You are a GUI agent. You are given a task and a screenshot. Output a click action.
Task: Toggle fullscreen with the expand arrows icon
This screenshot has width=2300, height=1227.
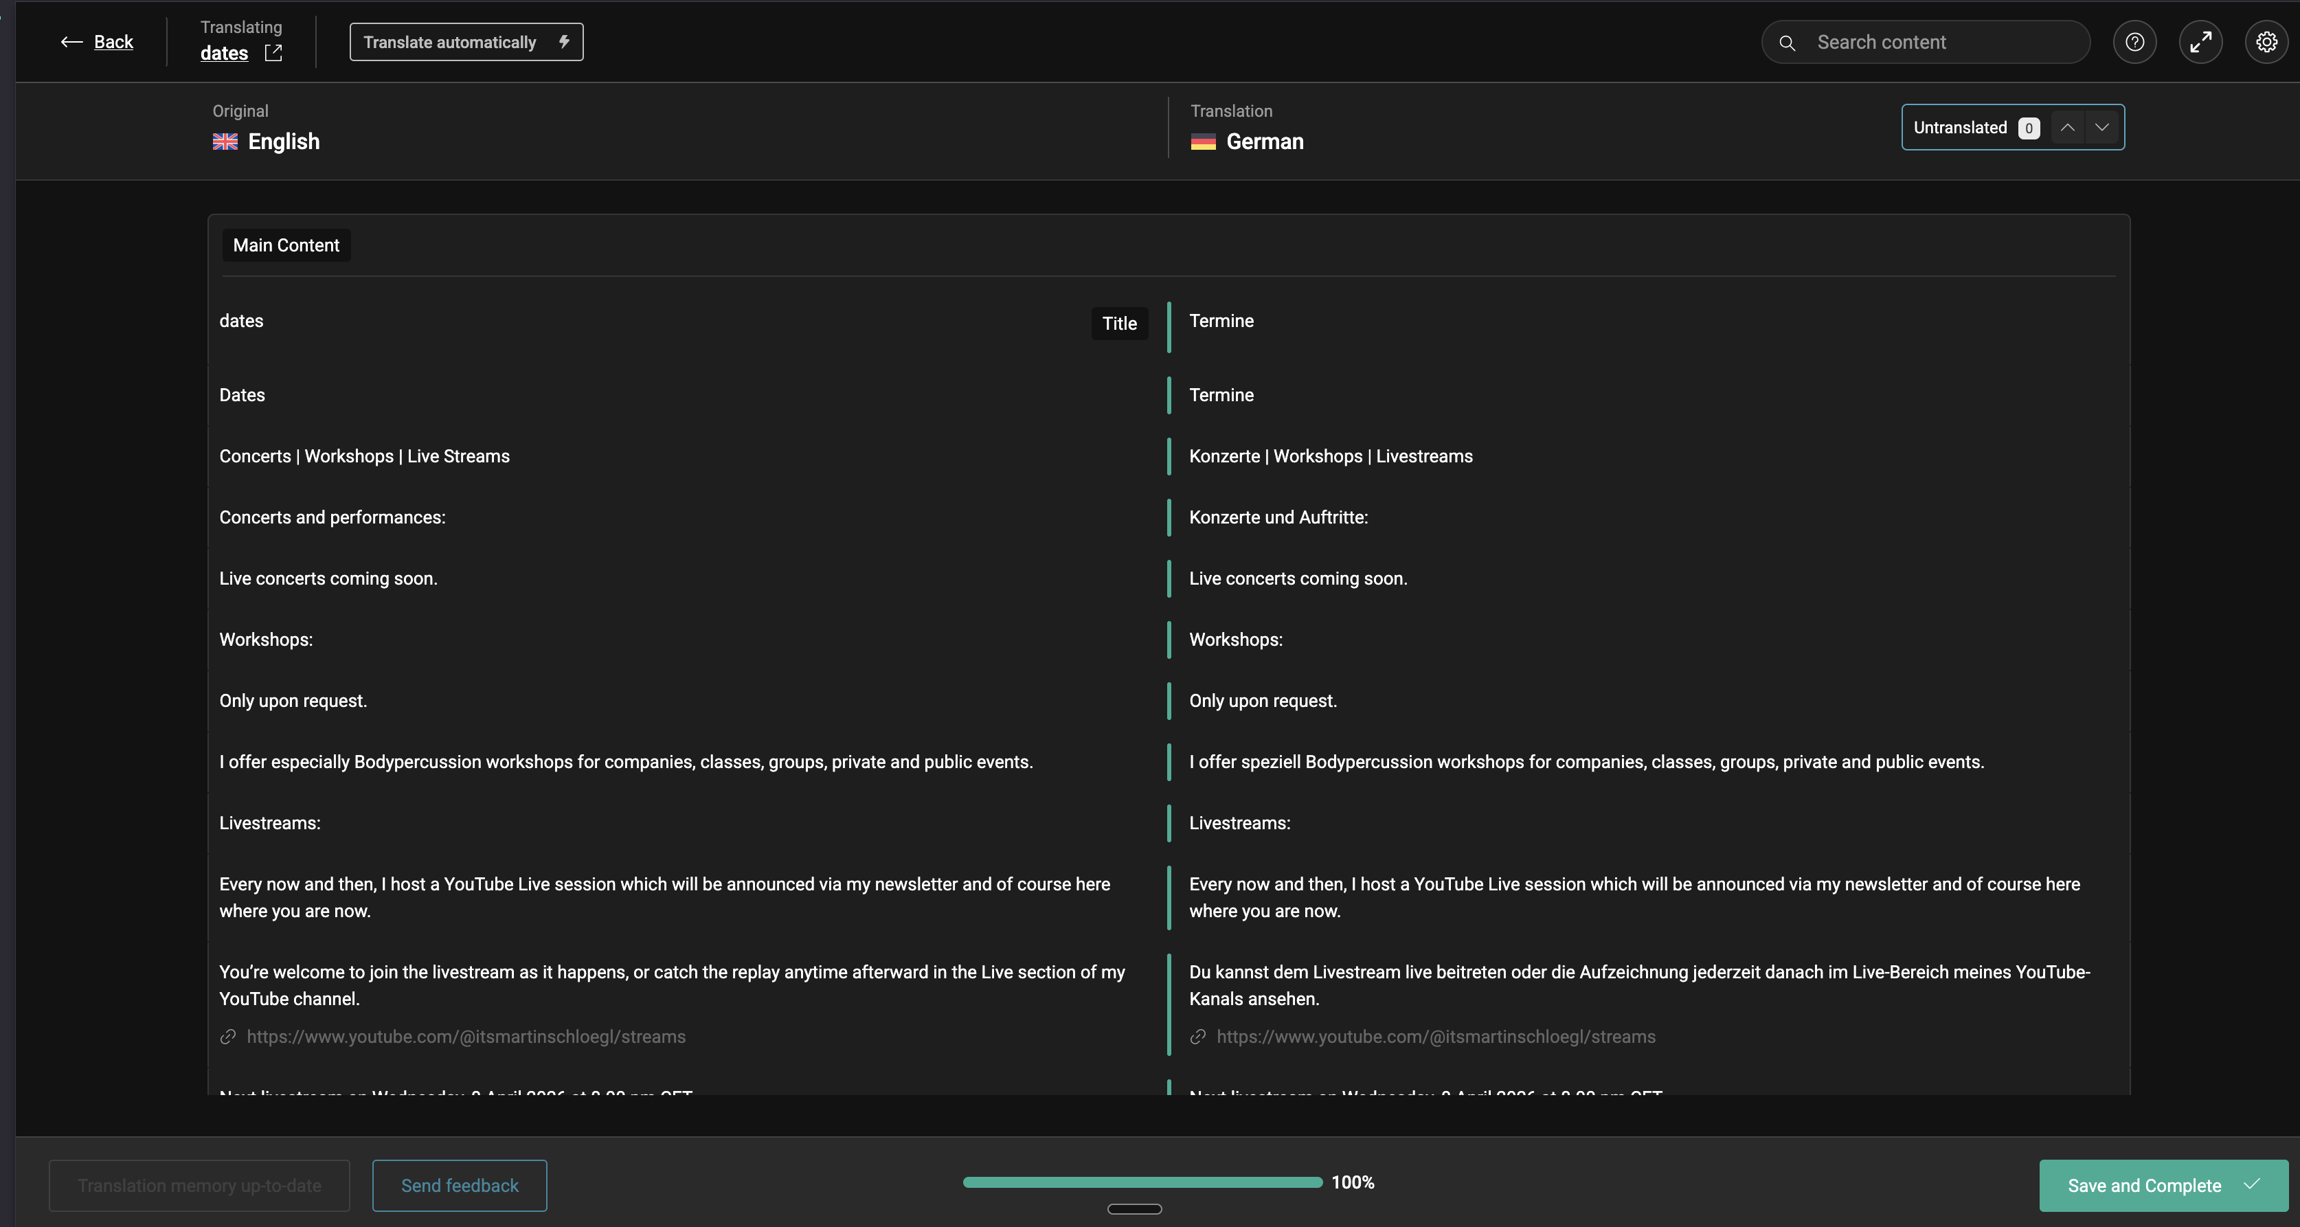pos(2201,42)
